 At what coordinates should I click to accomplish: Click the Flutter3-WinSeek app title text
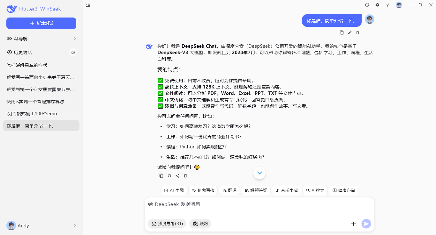(x=40, y=9)
